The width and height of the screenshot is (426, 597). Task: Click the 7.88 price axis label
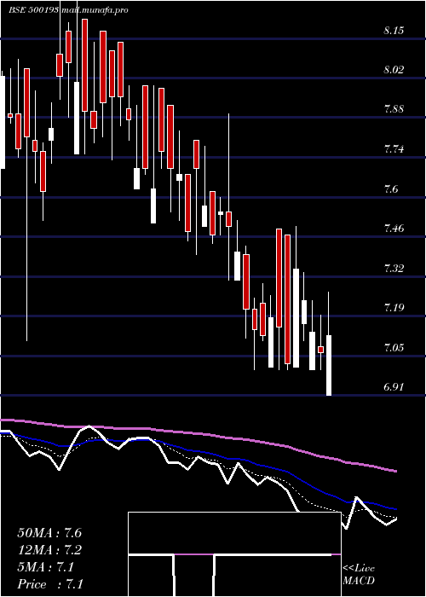[394, 110]
